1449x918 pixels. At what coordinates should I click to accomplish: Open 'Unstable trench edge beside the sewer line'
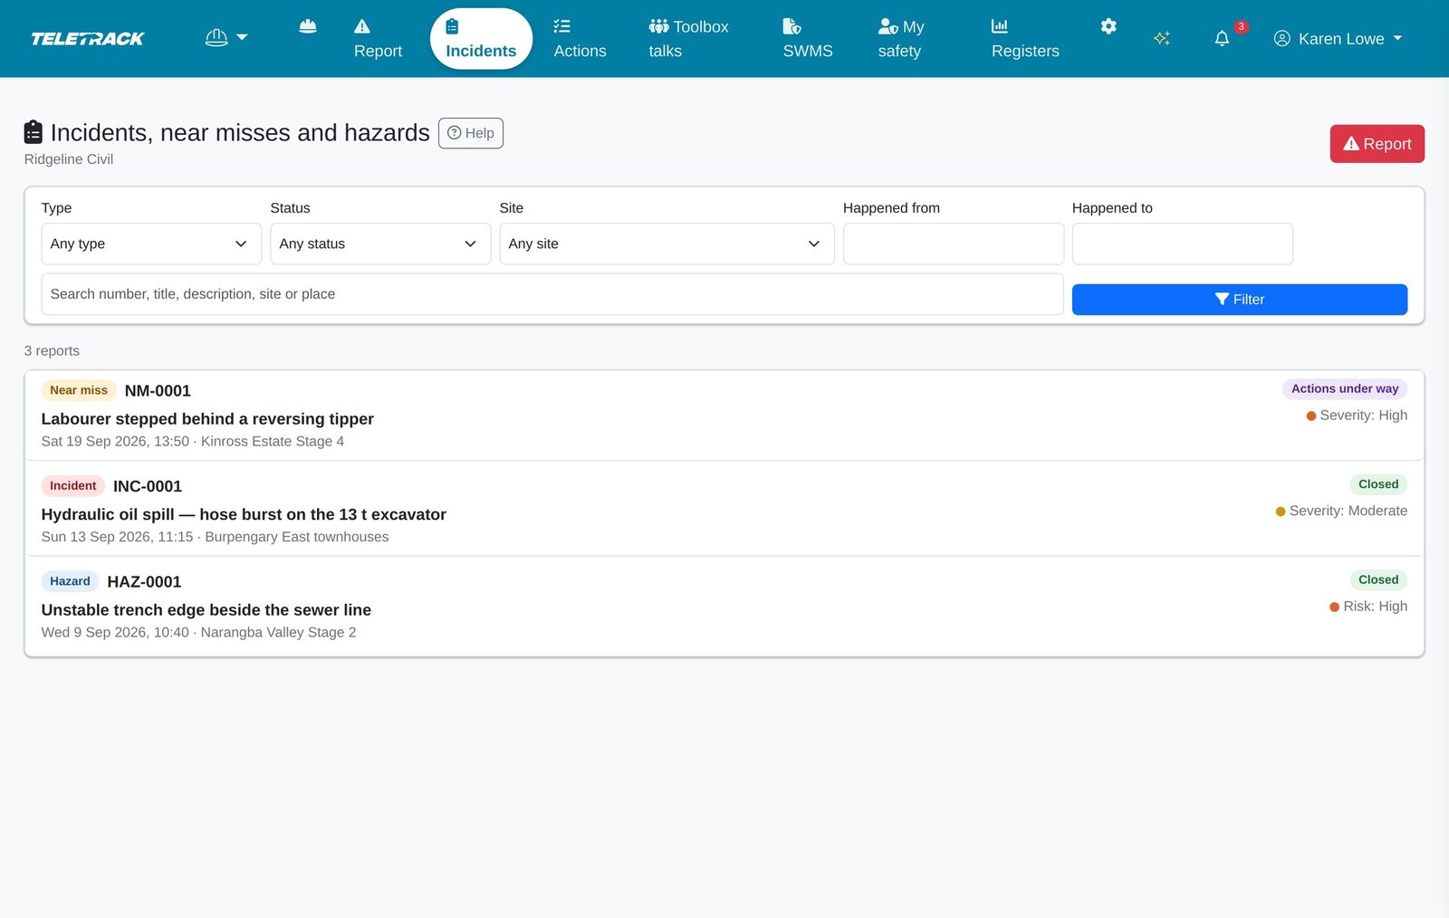pyautogui.click(x=206, y=610)
